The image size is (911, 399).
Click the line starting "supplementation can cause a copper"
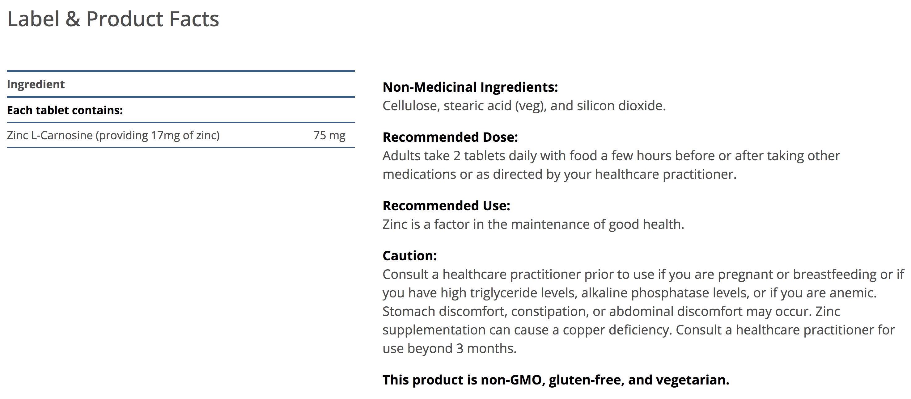(638, 330)
